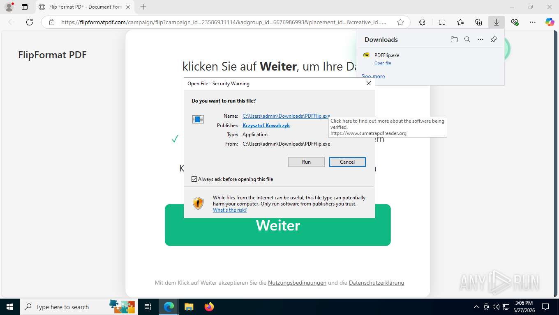Open File Explorer on taskbar
The width and height of the screenshot is (559, 315).
tap(189, 307)
